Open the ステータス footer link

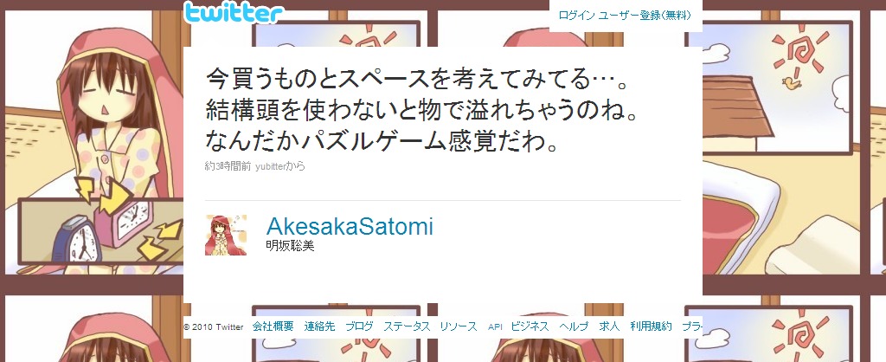[407, 326]
